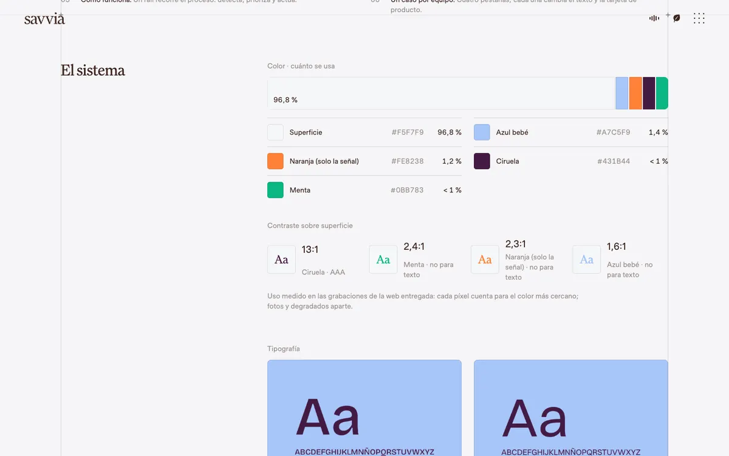The height and width of the screenshot is (456, 729).
Task: Click the plum segment of the usage bar
Action: pos(649,94)
